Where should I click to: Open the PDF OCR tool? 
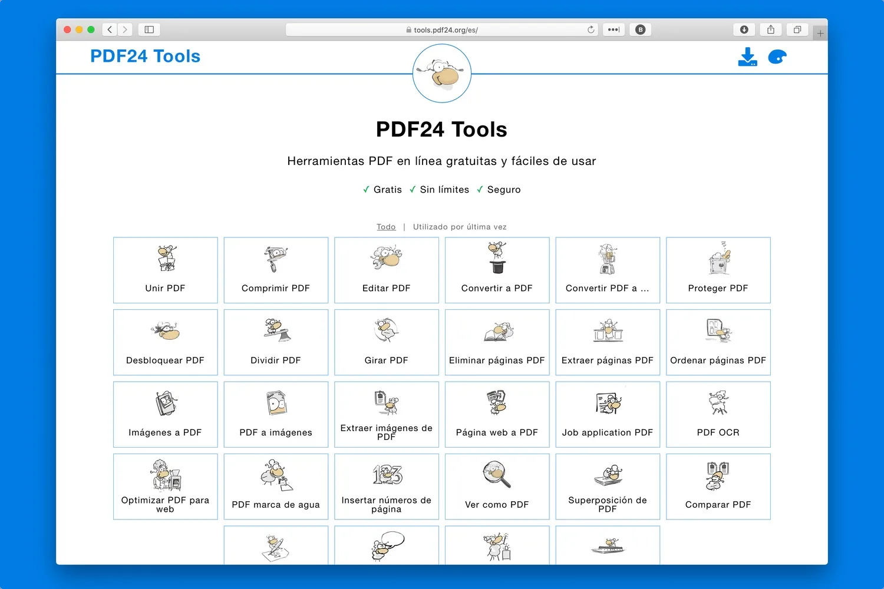tap(718, 414)
